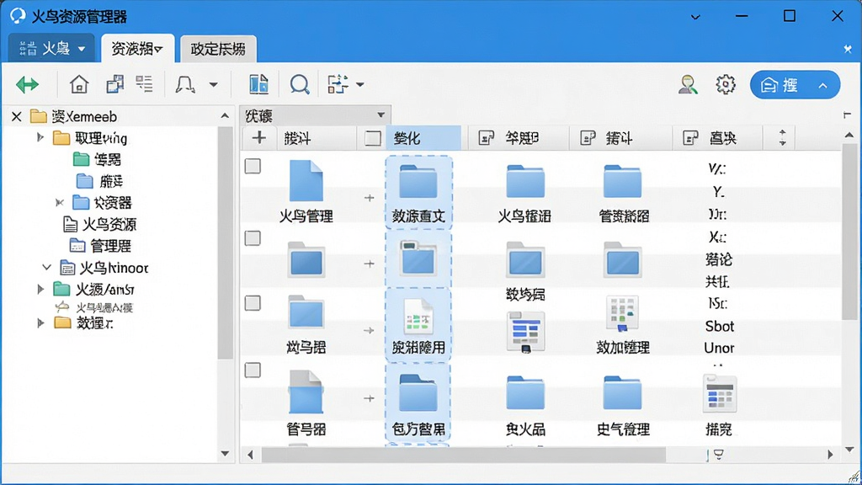Click the user account icon
The width and height of the screenshot is (862, 485).
pos(687,85)
